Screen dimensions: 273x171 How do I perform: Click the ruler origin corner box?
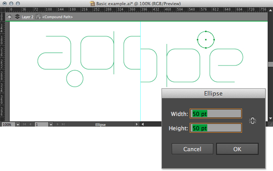3,10
